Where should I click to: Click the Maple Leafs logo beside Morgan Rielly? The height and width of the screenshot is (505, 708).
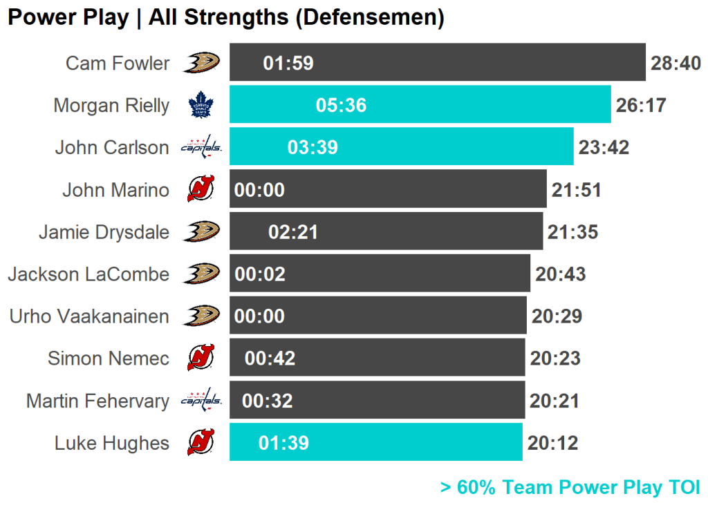tap(201, 105)
